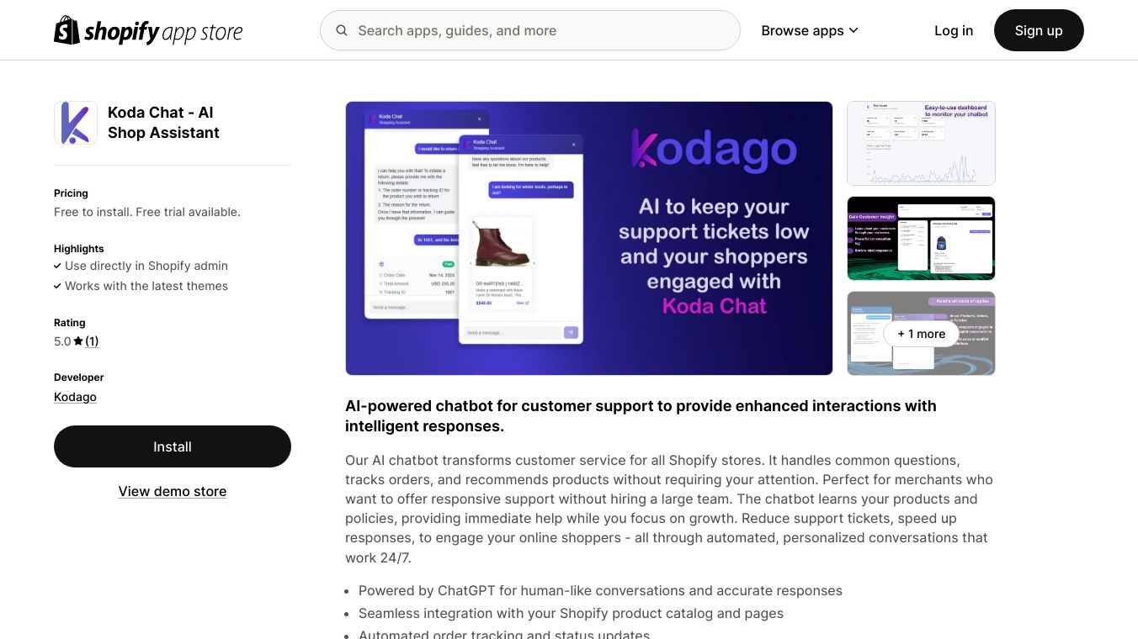Select the Our AI chatbot transforms description paragraph

pos(669,509)
